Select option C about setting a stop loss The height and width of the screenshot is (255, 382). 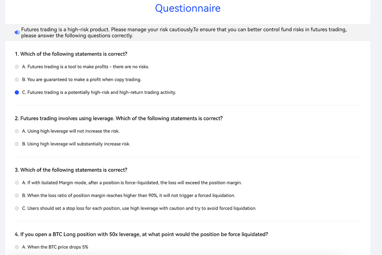click(x=17, y=208)
